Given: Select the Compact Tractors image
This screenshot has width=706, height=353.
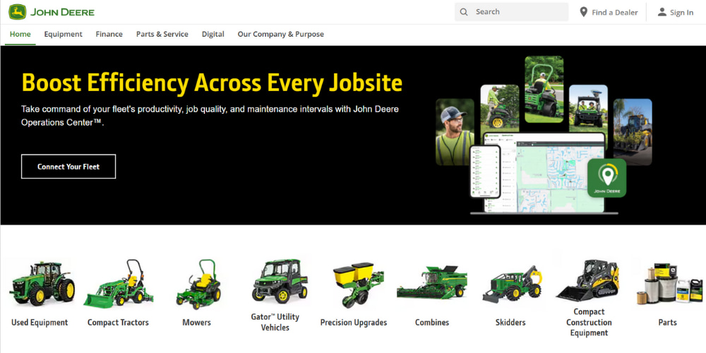Looking at the screenshot, I should pos(118,284).
